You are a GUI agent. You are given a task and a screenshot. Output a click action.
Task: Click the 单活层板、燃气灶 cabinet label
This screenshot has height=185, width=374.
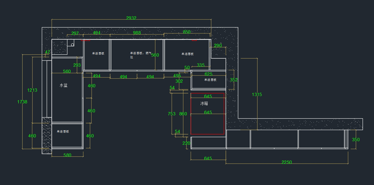pos(140,55)
